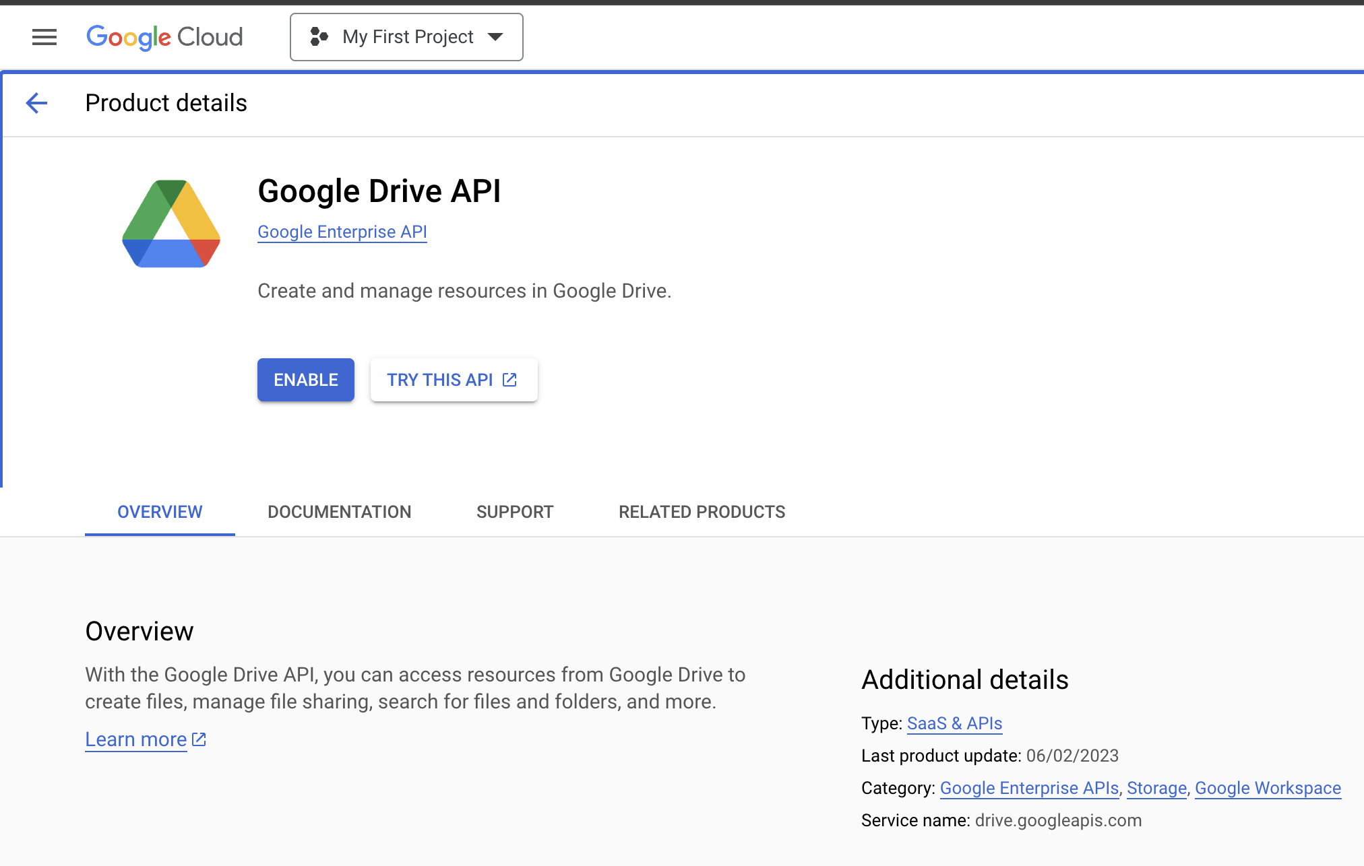
Task: Click the Learn more link
Action: pos(135,739)
